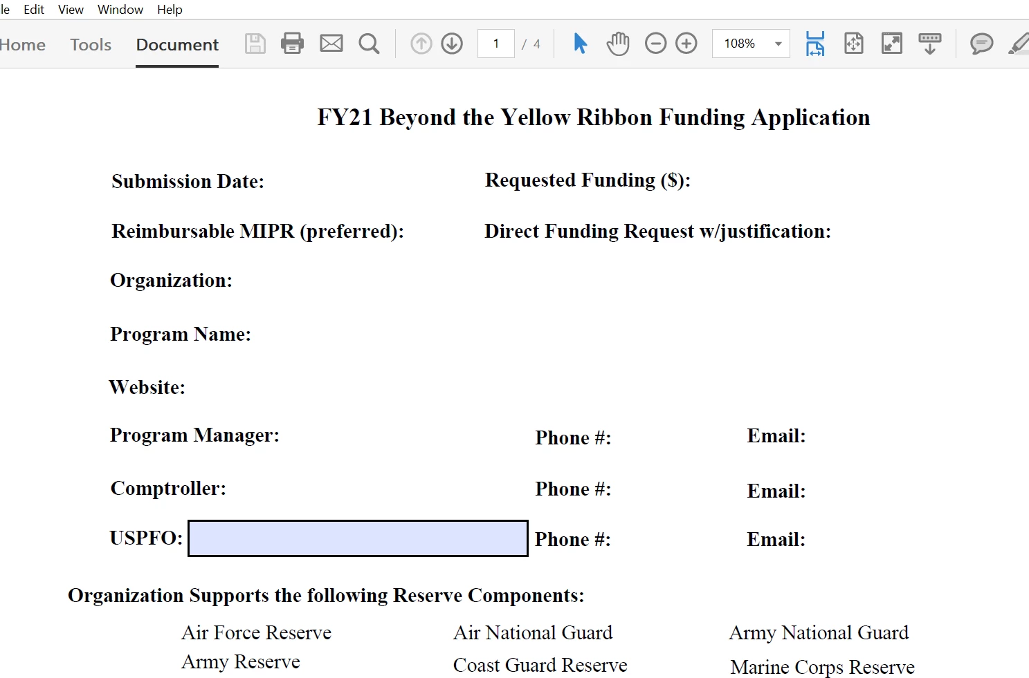Open the Window menu
Screen dimensions: 1029x678
click(120, 10)
